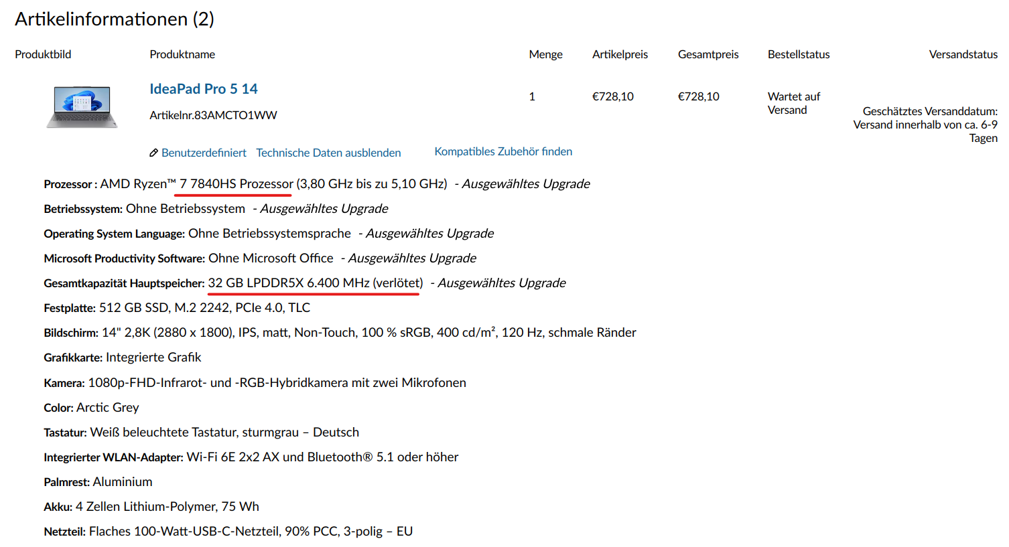The image size is (1009, 547).
Task: Click the Tastatur Deutsch keyboard spec
Action: click(x=201, y=432)
